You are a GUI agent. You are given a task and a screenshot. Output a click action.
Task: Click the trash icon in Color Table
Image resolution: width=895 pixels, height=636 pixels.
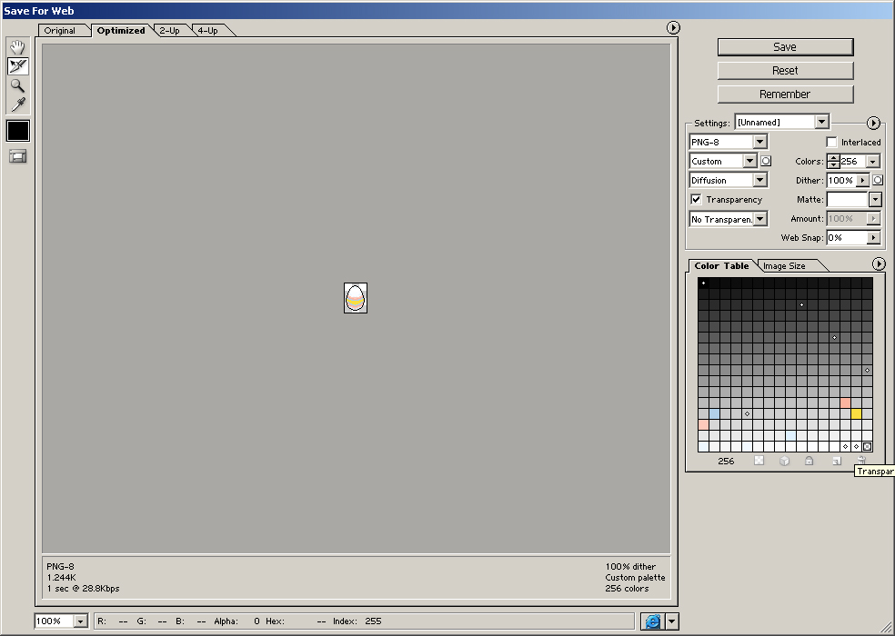(860, 462)
